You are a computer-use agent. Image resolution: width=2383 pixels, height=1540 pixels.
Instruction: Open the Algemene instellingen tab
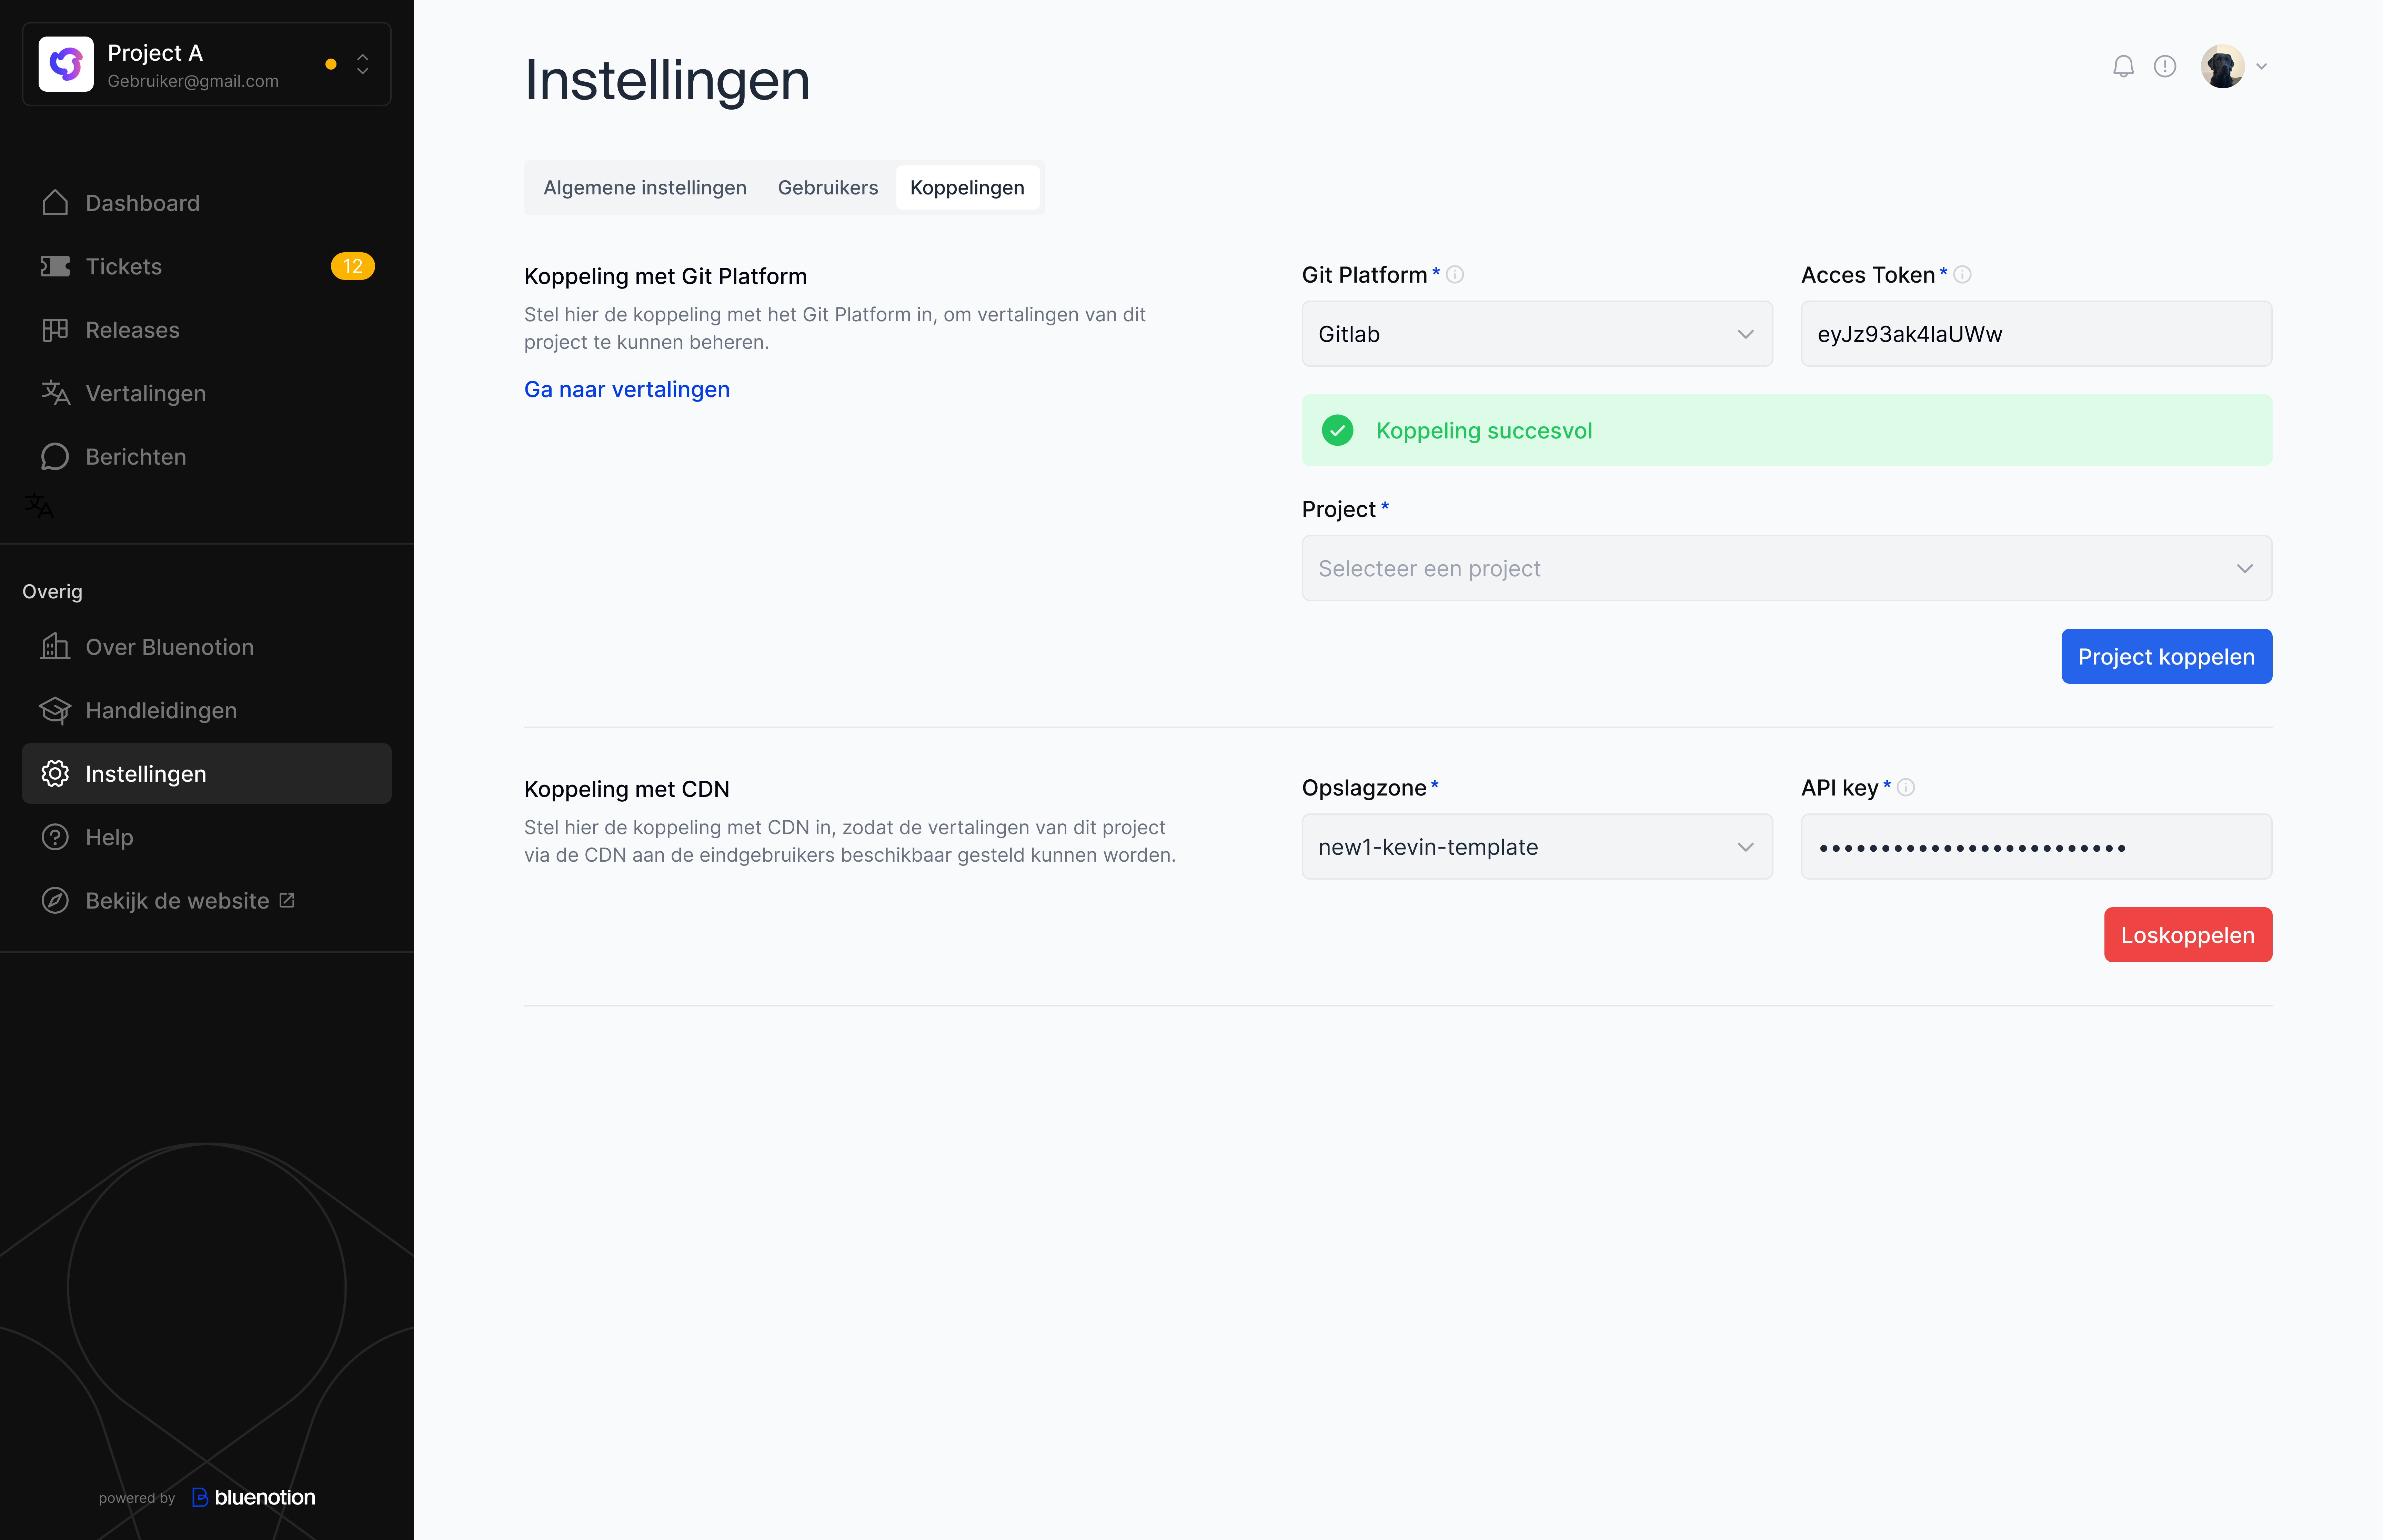pyautogui.click(x=645, y=187)
